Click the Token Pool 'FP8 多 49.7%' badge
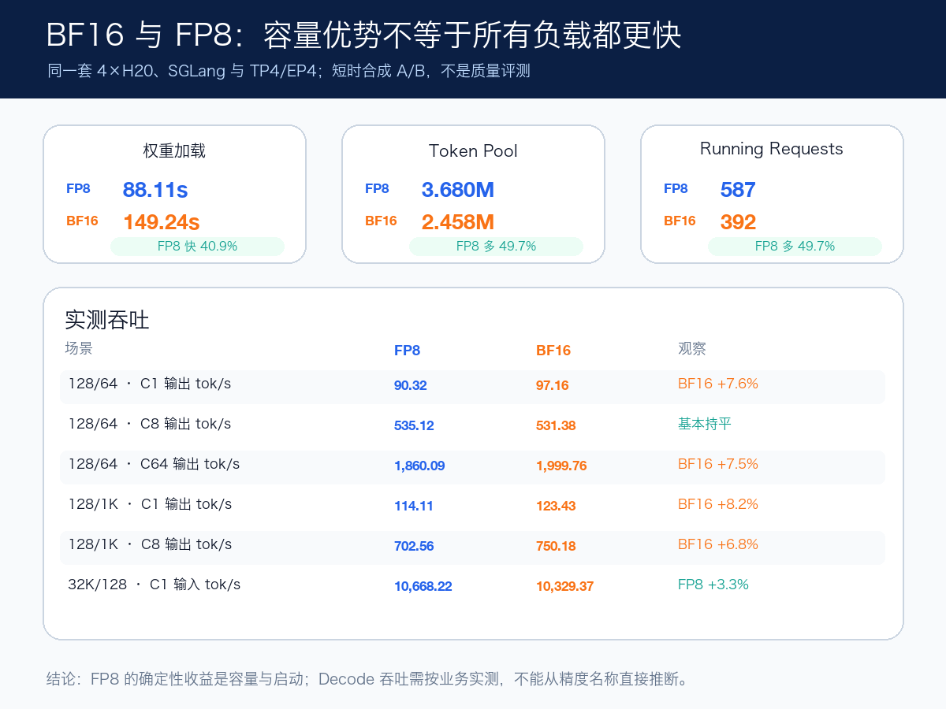This screenshot has width=946, height=709. click(x=496, y=246)
